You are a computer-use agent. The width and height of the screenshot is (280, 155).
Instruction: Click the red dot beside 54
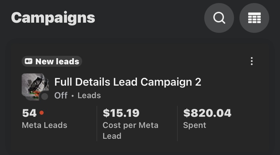tap(42, 112)
